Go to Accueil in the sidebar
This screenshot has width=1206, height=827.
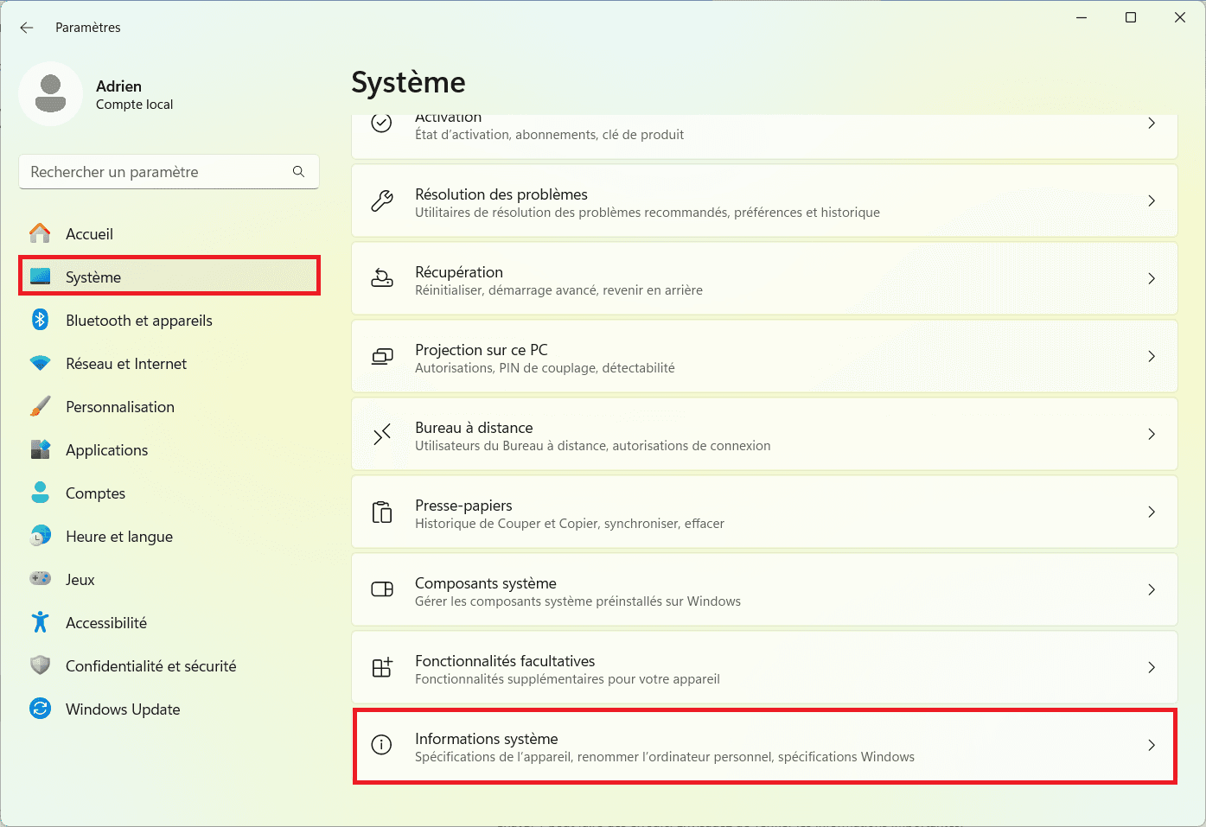tap(169, 233)
